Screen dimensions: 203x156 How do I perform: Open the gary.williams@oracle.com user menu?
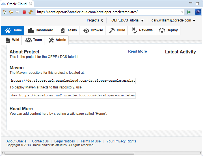[173, 20]
